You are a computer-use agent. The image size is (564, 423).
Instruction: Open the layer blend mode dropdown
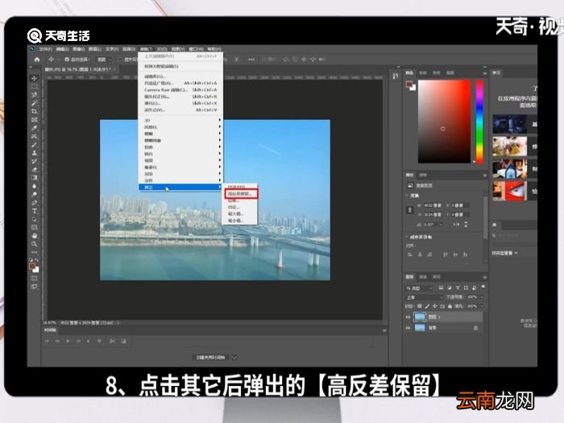pyautogui.click(x=425, y=297)
